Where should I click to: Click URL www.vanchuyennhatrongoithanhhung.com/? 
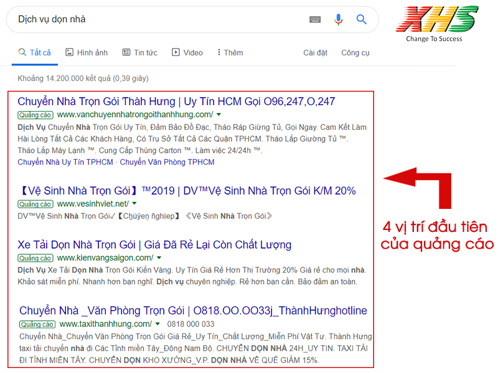[x=135, y=114]
